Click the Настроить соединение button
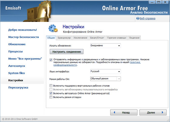 [x=66, y=52]
